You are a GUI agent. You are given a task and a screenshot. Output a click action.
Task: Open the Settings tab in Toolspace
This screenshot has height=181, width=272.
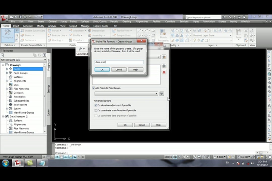[x=49, y=89]
